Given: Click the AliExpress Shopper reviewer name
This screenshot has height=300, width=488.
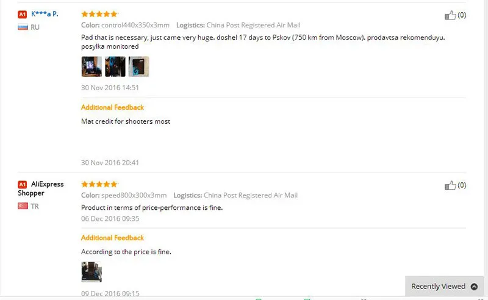Looking at the screenshot, I should (40, 188).
